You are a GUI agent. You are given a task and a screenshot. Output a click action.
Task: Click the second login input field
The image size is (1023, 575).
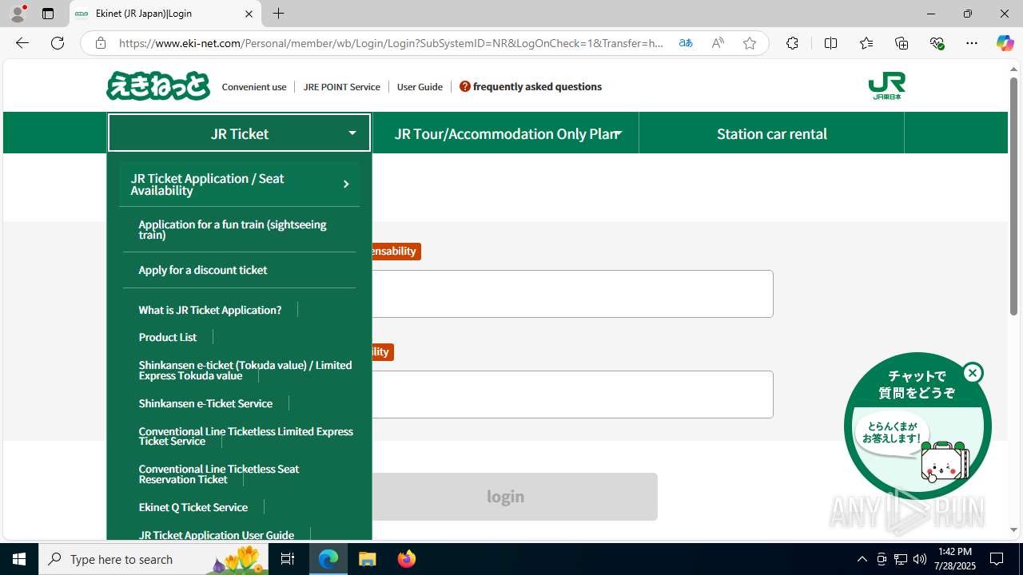point(572,395)
